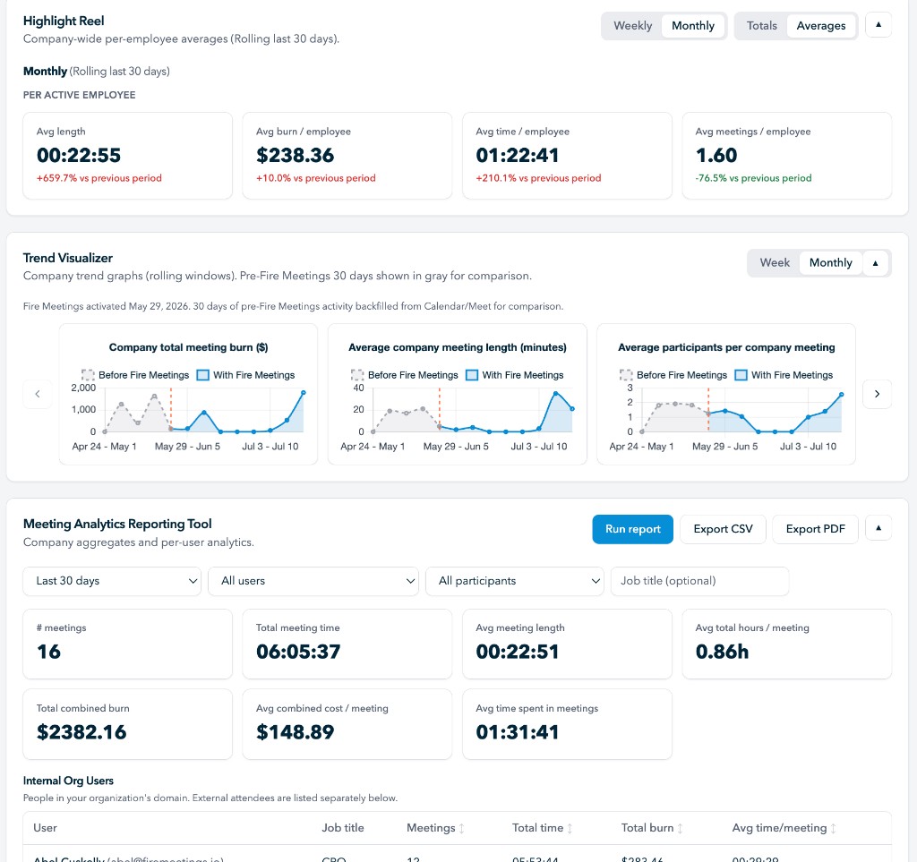Viewport: 917px width, 862px height.
Task: Open the All participants dropdown
Action: click(x=515, y=581)
